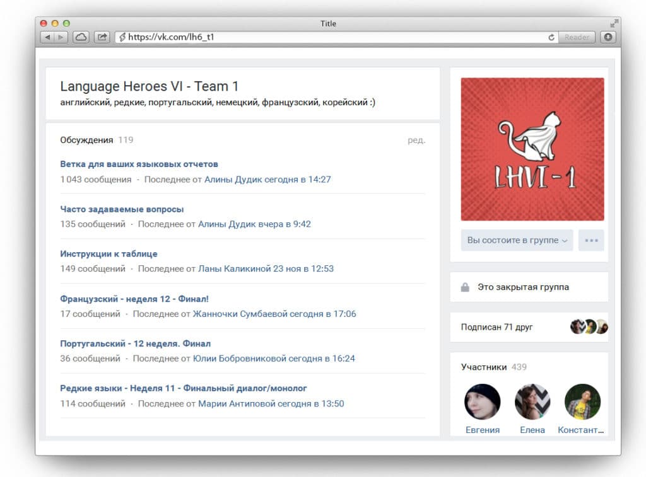This screenshot has width=646, height=477.
Task: Click the text 'Это закрытая группа'
Action: 523,287
